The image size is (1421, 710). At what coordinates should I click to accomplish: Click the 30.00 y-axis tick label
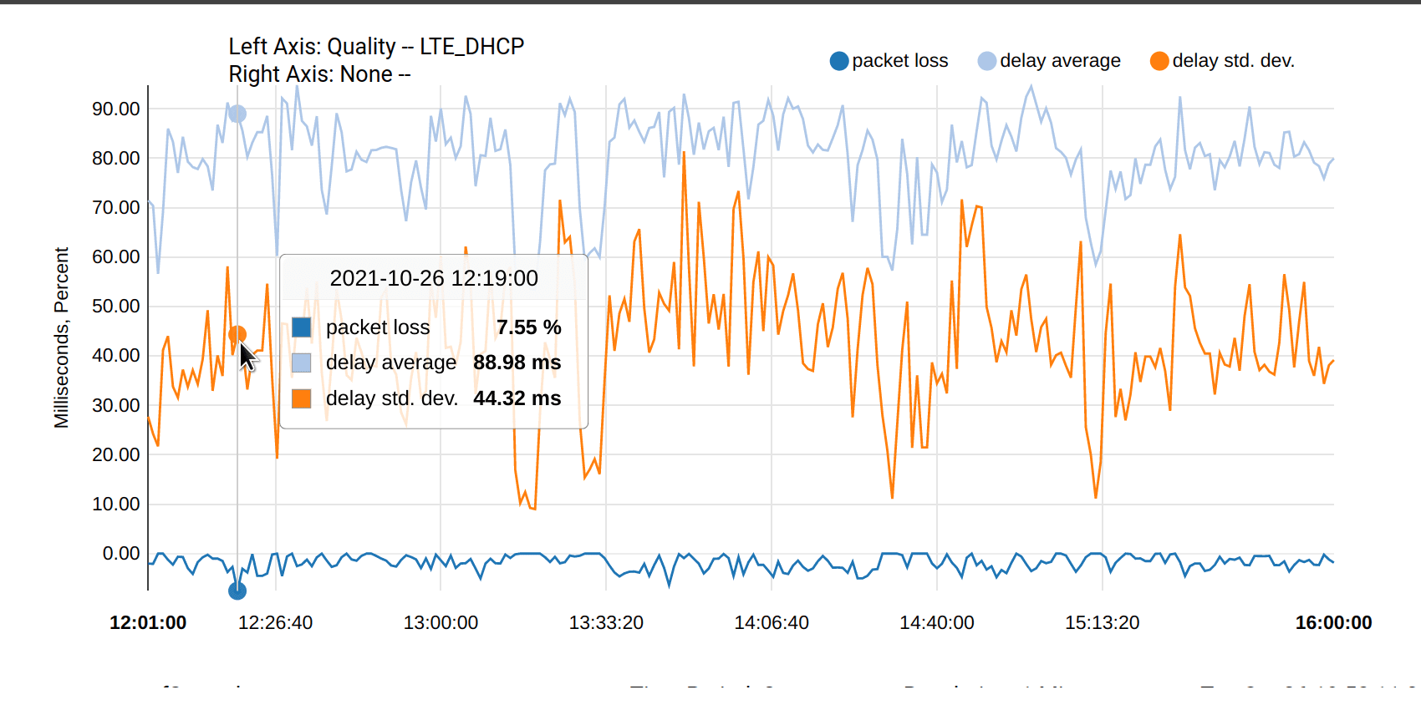coord(116,405)
